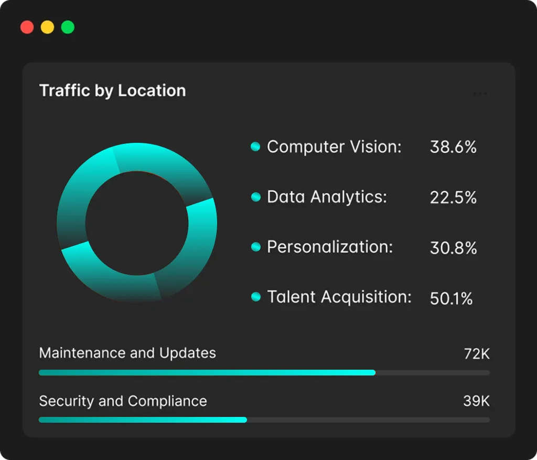This screenshot has width=537, height=460.
Task: Click the Security and Compliance progress bar
Action: click(x=264, y=420)
